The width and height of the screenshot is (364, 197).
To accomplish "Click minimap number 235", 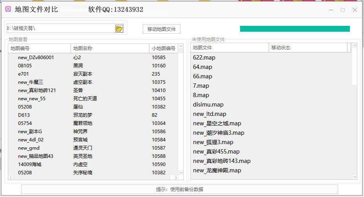I will (x=156, y=74).
